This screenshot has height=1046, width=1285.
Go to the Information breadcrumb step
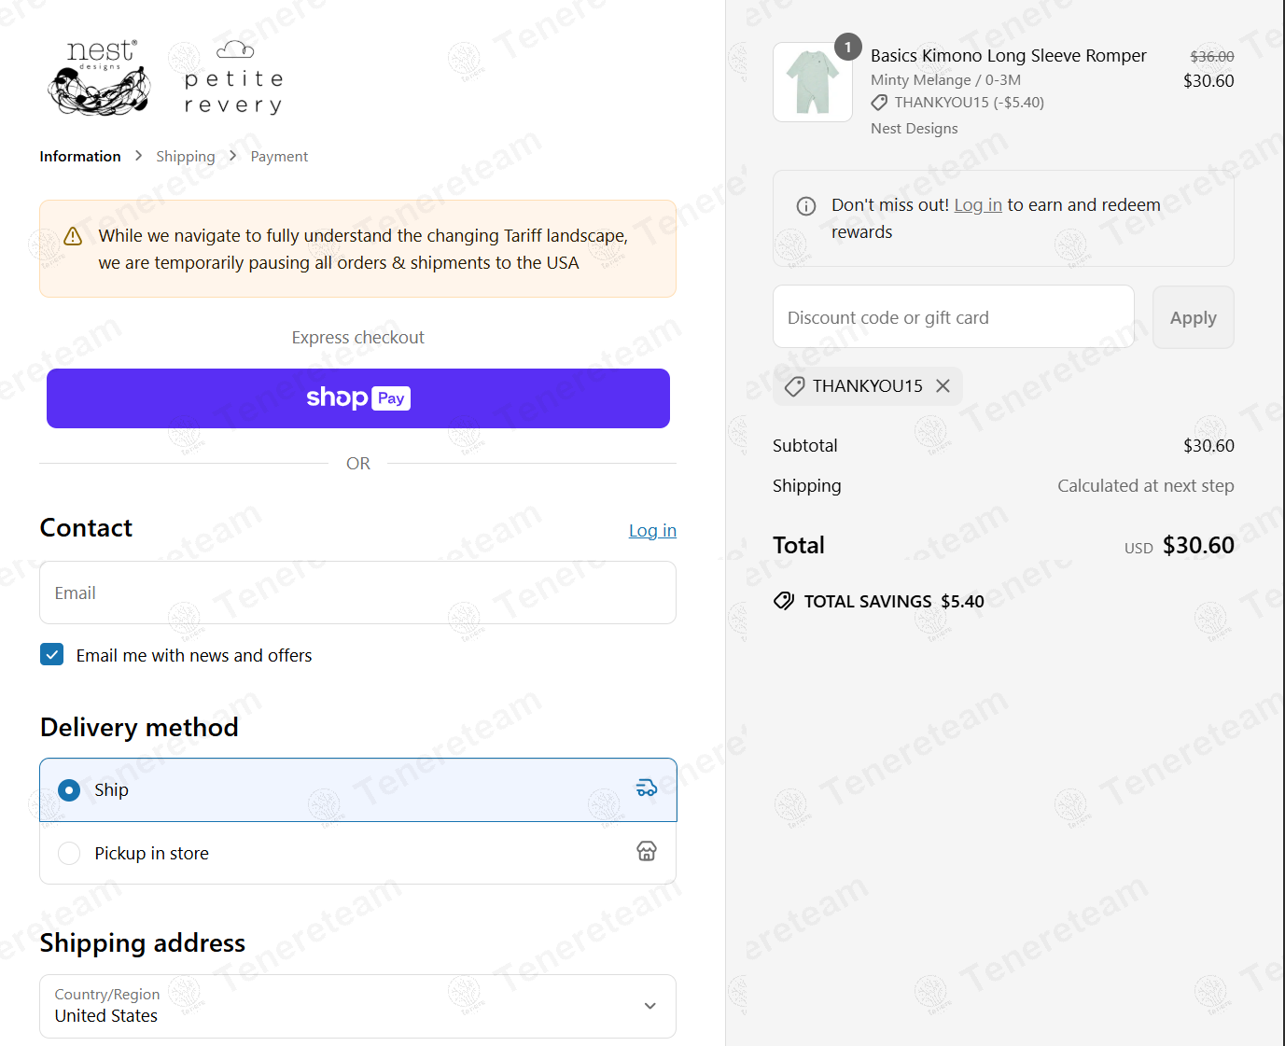(80, 157)
